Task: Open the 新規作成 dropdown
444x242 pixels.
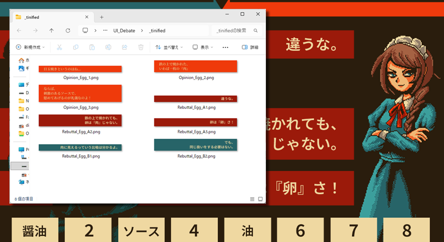Action: tap(30, 47)
